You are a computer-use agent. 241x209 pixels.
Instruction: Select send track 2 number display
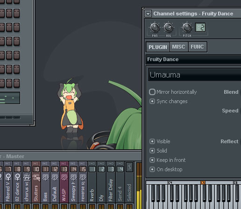coord(101,169)
